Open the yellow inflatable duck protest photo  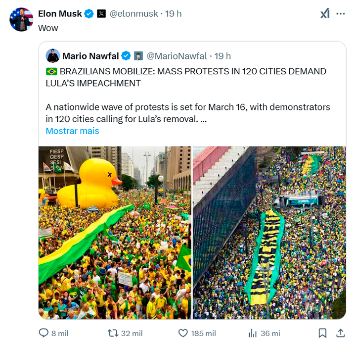115,233
